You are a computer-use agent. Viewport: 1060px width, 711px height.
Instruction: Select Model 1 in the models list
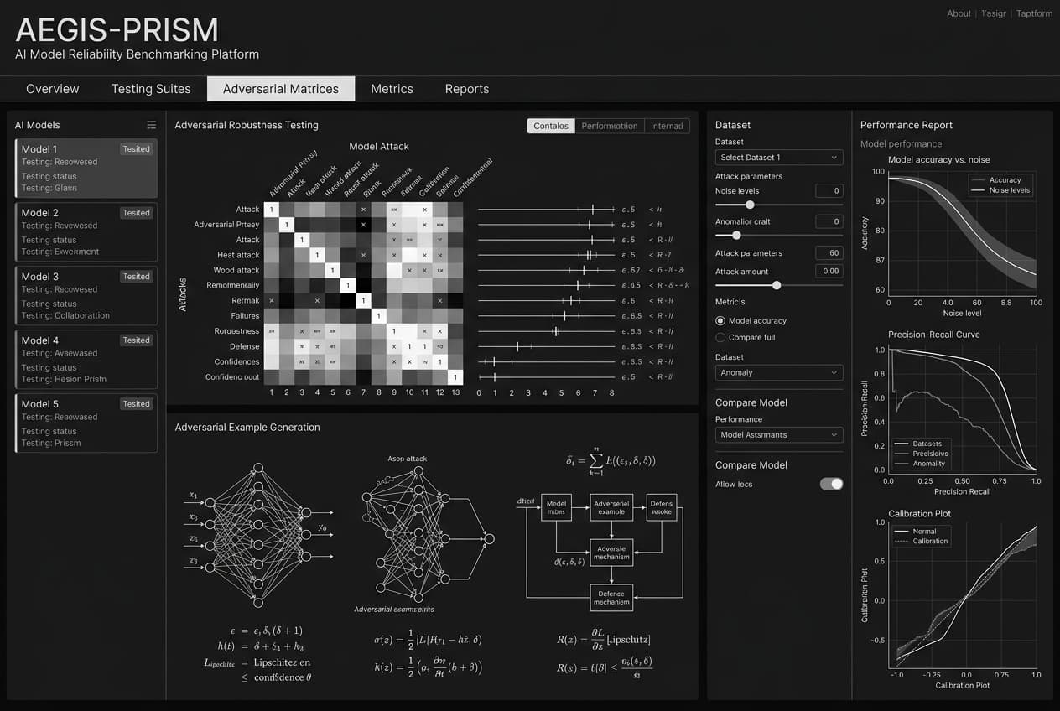86,169
